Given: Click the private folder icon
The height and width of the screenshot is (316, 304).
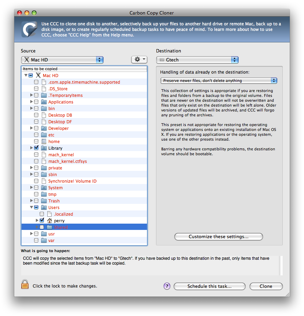Looking at the screenshot, I should pos(44,168).
